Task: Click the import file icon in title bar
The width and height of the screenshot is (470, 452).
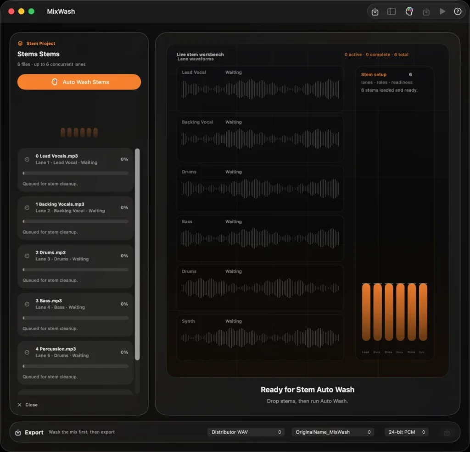Action: click(375, 11)
